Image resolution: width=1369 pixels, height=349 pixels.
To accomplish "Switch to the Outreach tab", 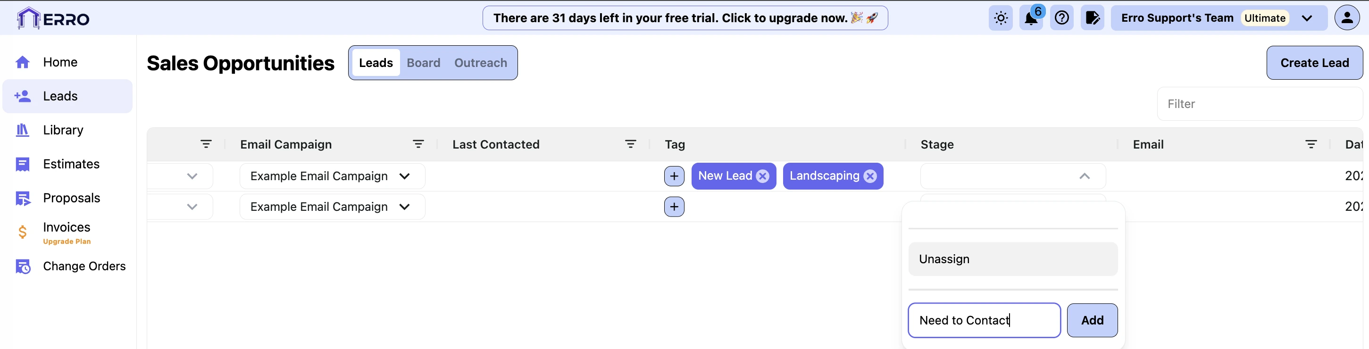I will (480, 63).
